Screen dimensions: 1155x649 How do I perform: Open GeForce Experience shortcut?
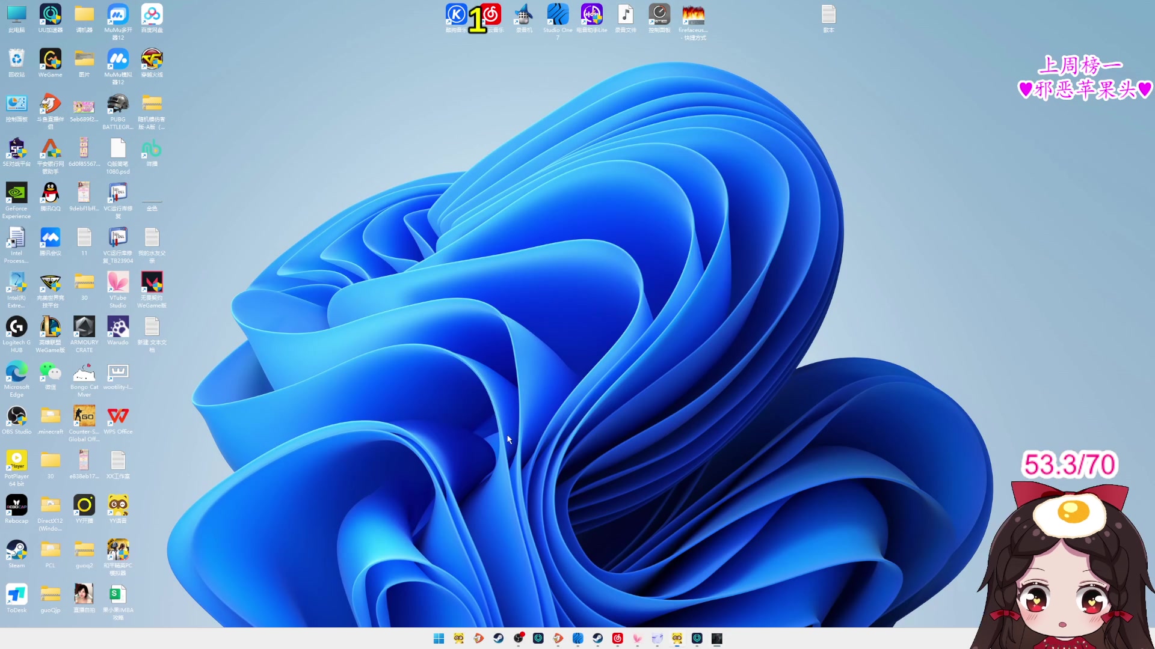tap(16, 201)
